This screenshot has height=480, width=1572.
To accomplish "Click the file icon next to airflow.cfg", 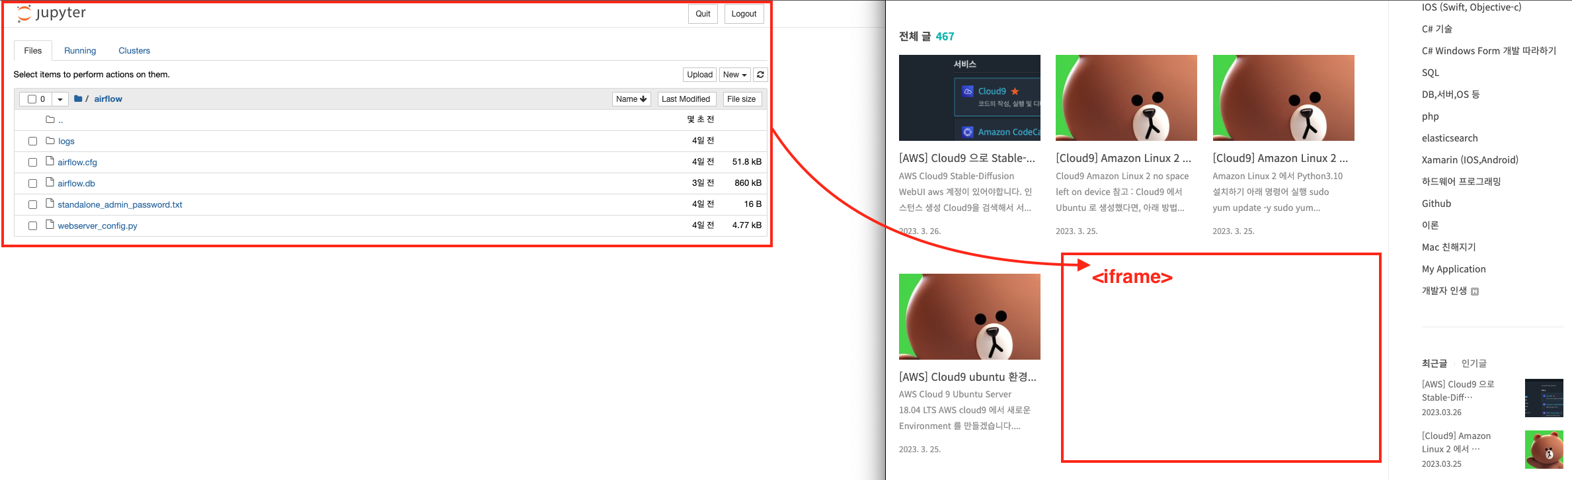I will tap(50, 161).
